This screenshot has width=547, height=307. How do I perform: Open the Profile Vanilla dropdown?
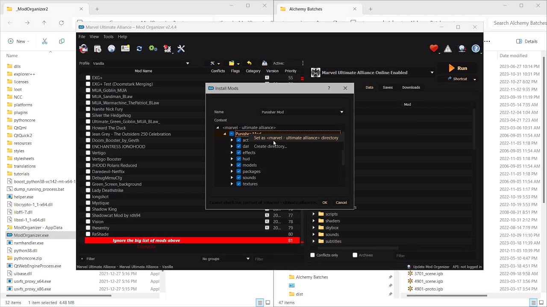141,63
